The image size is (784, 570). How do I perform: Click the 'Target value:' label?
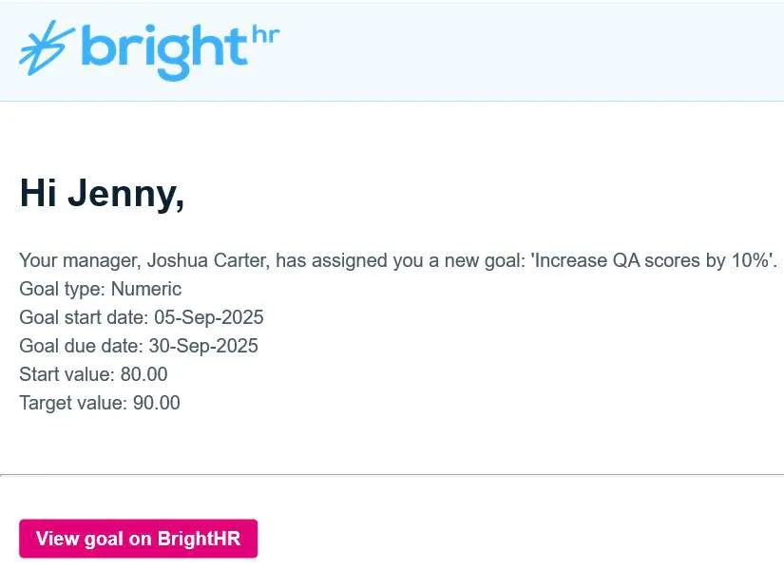tap(72, 403)
